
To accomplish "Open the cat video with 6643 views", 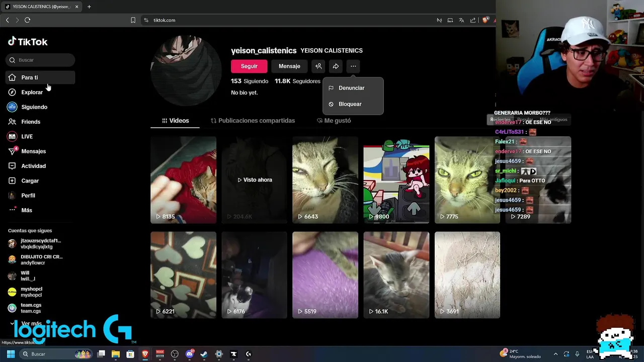I will click(x=325, y=180).
